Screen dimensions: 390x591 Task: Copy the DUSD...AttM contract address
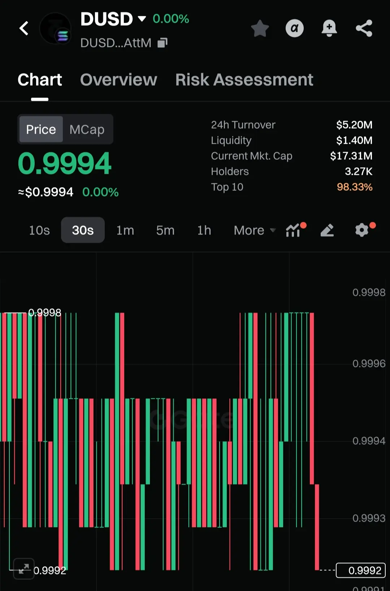pos(162,43)
